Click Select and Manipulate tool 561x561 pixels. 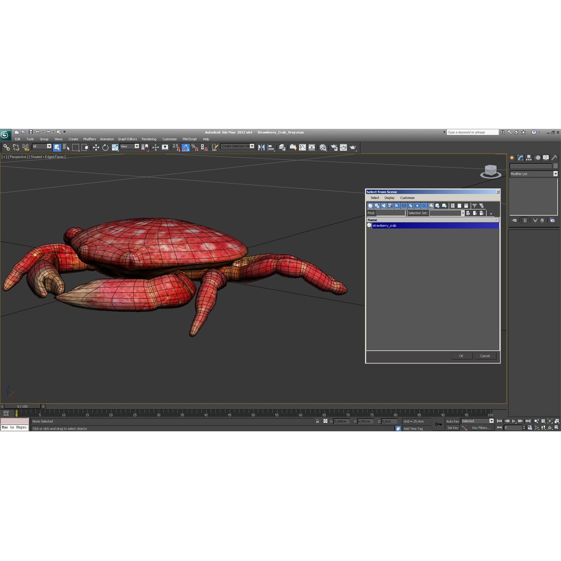pyautogui.click(x=156, y=148)
